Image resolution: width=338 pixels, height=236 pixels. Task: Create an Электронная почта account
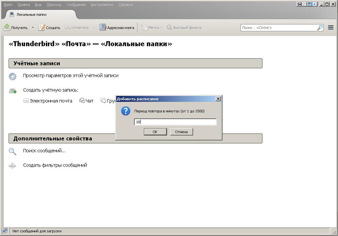(48, 101)
